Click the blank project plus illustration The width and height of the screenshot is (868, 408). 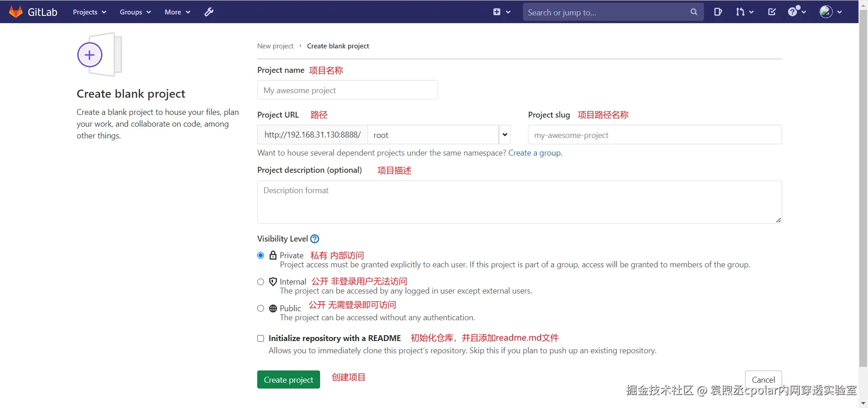[x=100, y=55]
